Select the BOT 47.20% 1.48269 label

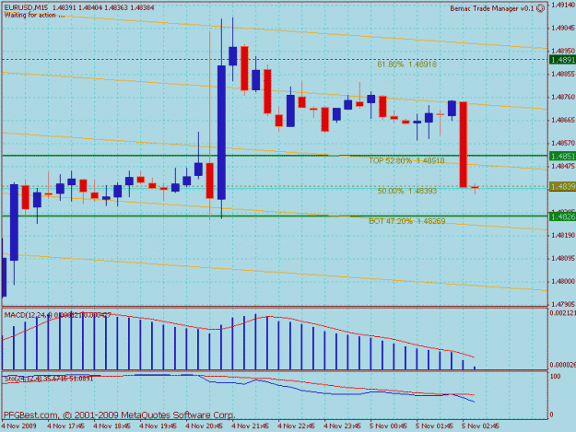(x=407, y=221)
